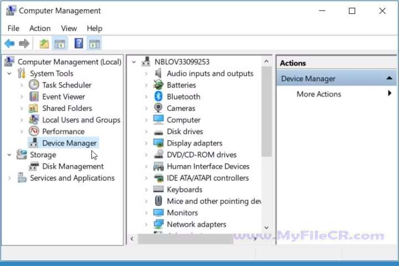Select the Network adapters label
This screenshot has height=266, width=399.
[x=196, y=224]
